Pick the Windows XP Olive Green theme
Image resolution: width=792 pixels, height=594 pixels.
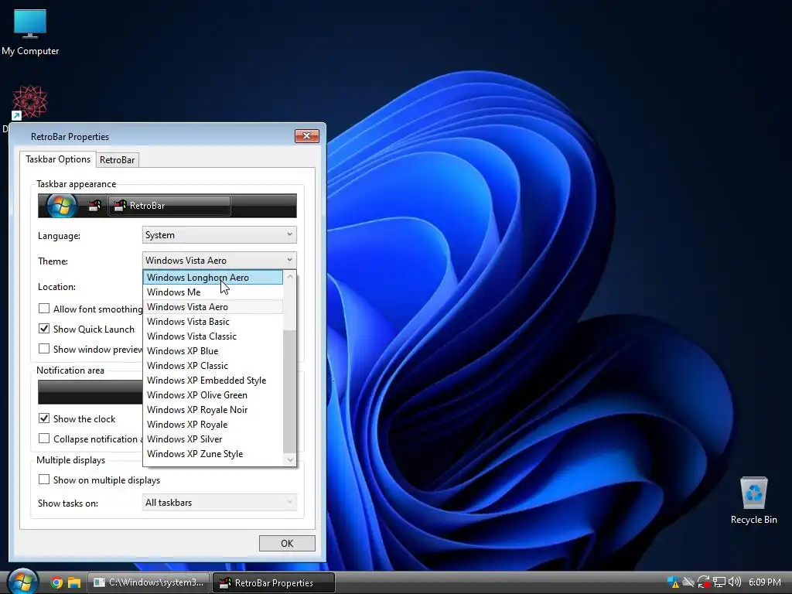[x=213, y=394]
